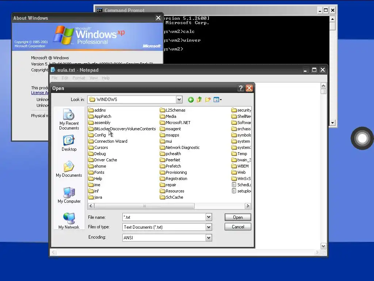The image size is (374, 281).
Task: Click Command Prompt scroll down arrow
Action: click(x=332, y=123)
